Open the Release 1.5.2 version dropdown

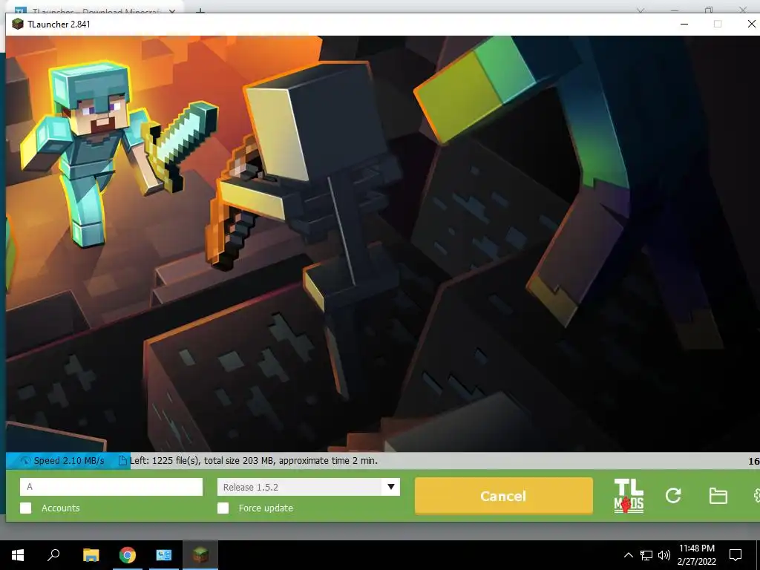click(309, 487)
